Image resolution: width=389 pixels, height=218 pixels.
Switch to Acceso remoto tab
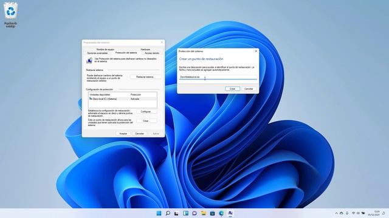(152, 53)
